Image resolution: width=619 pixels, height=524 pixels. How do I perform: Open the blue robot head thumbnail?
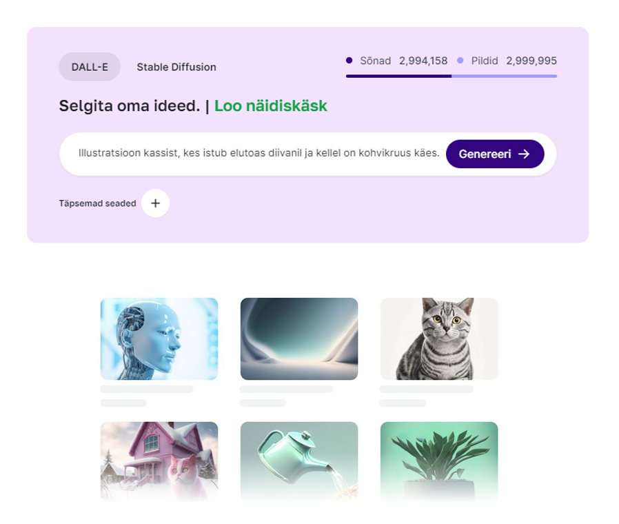click(159, 339)
